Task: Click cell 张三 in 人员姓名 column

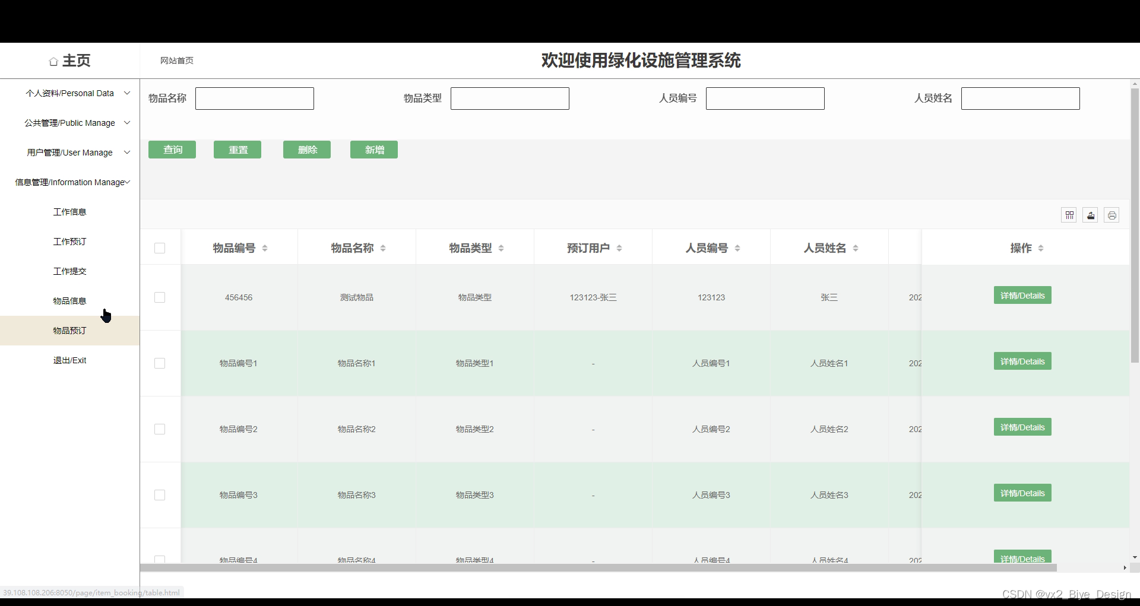Action: (x=829, y=297)
